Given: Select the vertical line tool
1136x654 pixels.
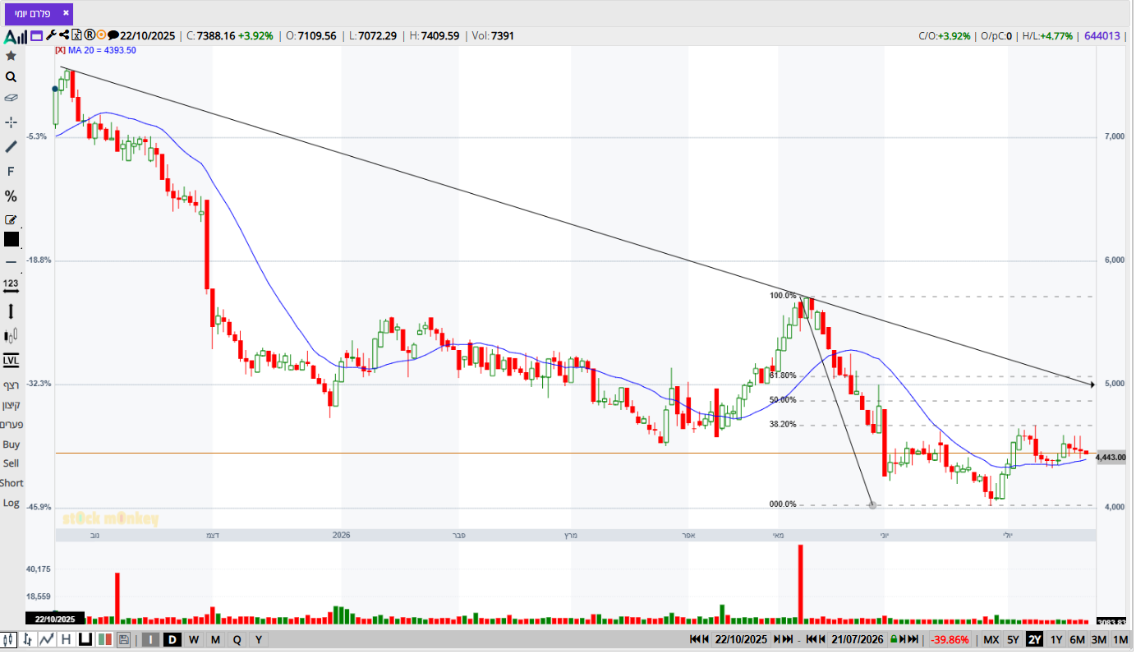Looking at the screenshot, I should [11, 311].
